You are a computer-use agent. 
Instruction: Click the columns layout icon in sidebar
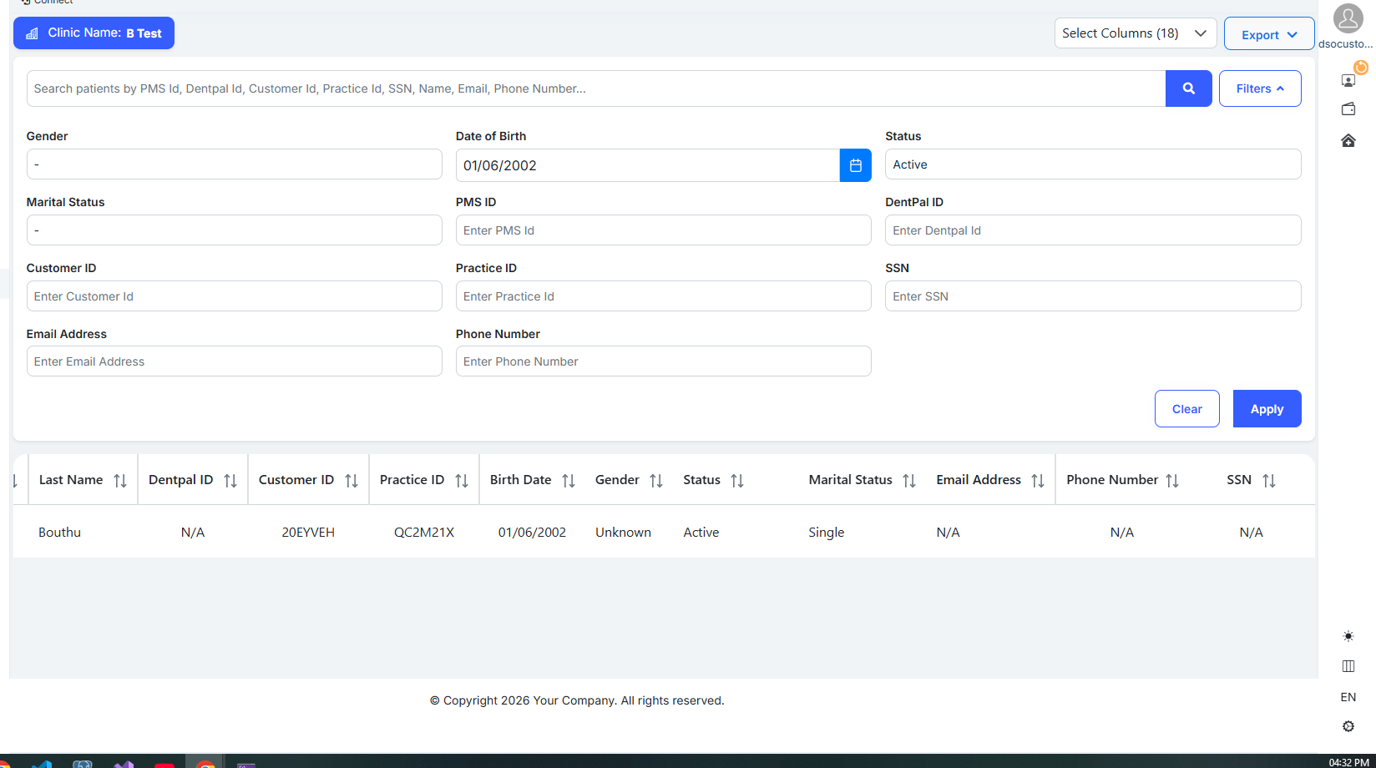pyautogui.click(x=1348, y=666)
